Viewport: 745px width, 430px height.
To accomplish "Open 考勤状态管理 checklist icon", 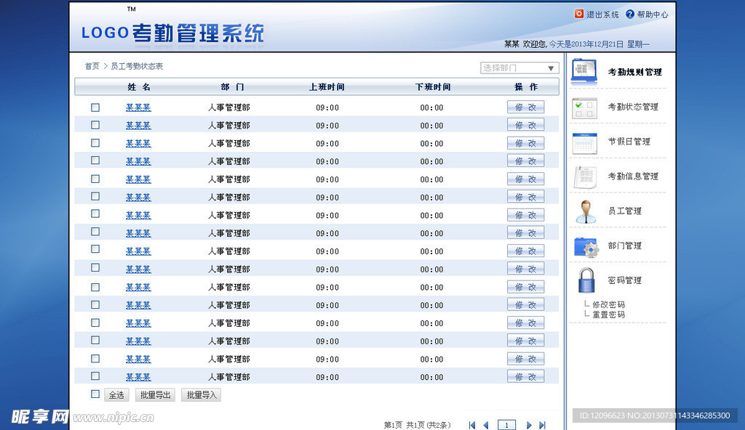I will (585, 107).
